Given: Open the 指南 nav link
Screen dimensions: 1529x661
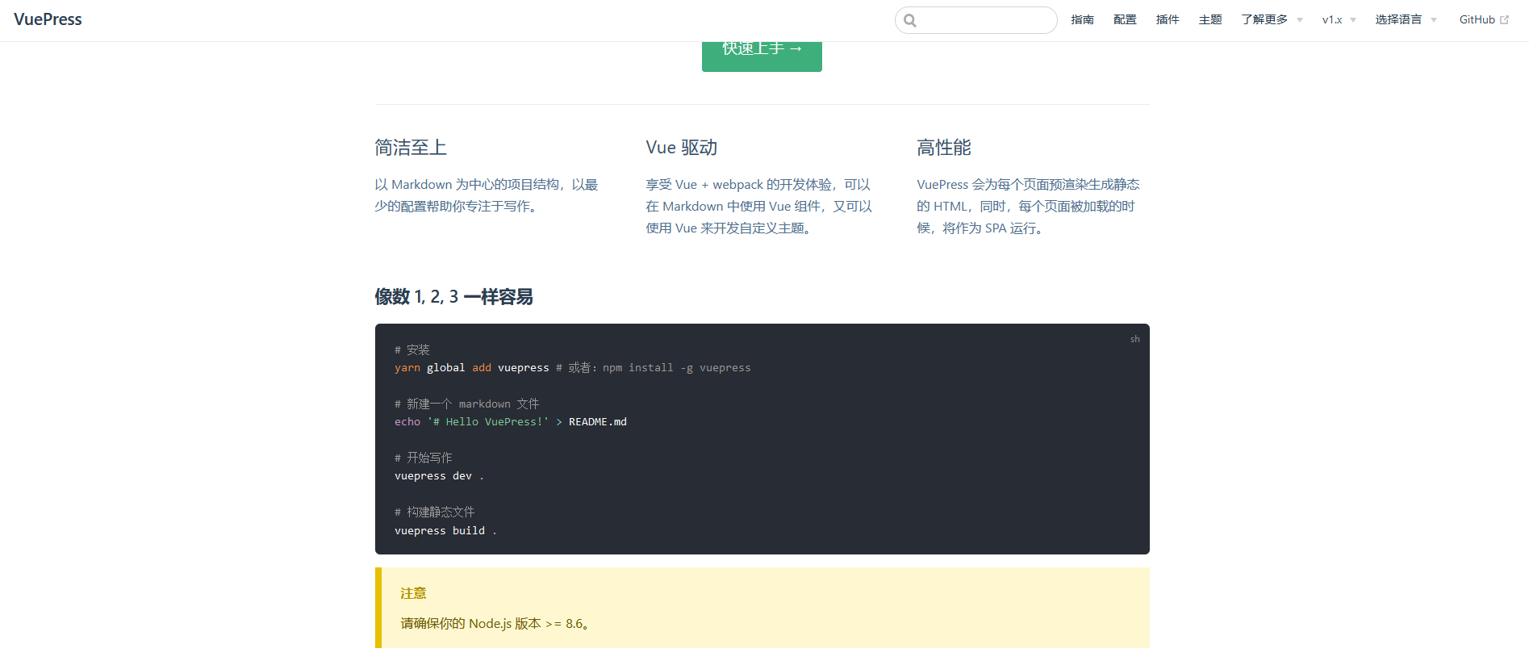Looking at the screenshot, I should tap(1082, 19).
